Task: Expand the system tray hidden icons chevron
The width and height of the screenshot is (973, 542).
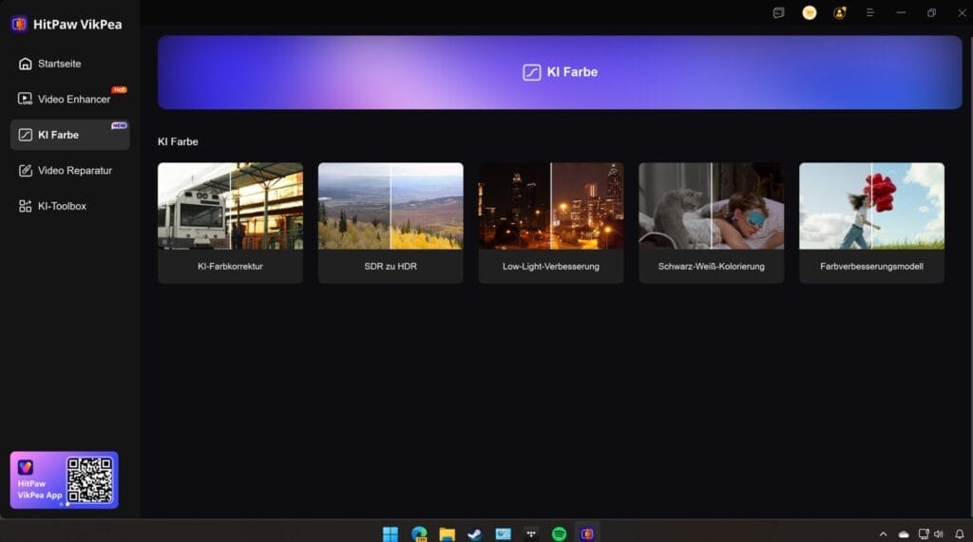Action: [883, 534]
